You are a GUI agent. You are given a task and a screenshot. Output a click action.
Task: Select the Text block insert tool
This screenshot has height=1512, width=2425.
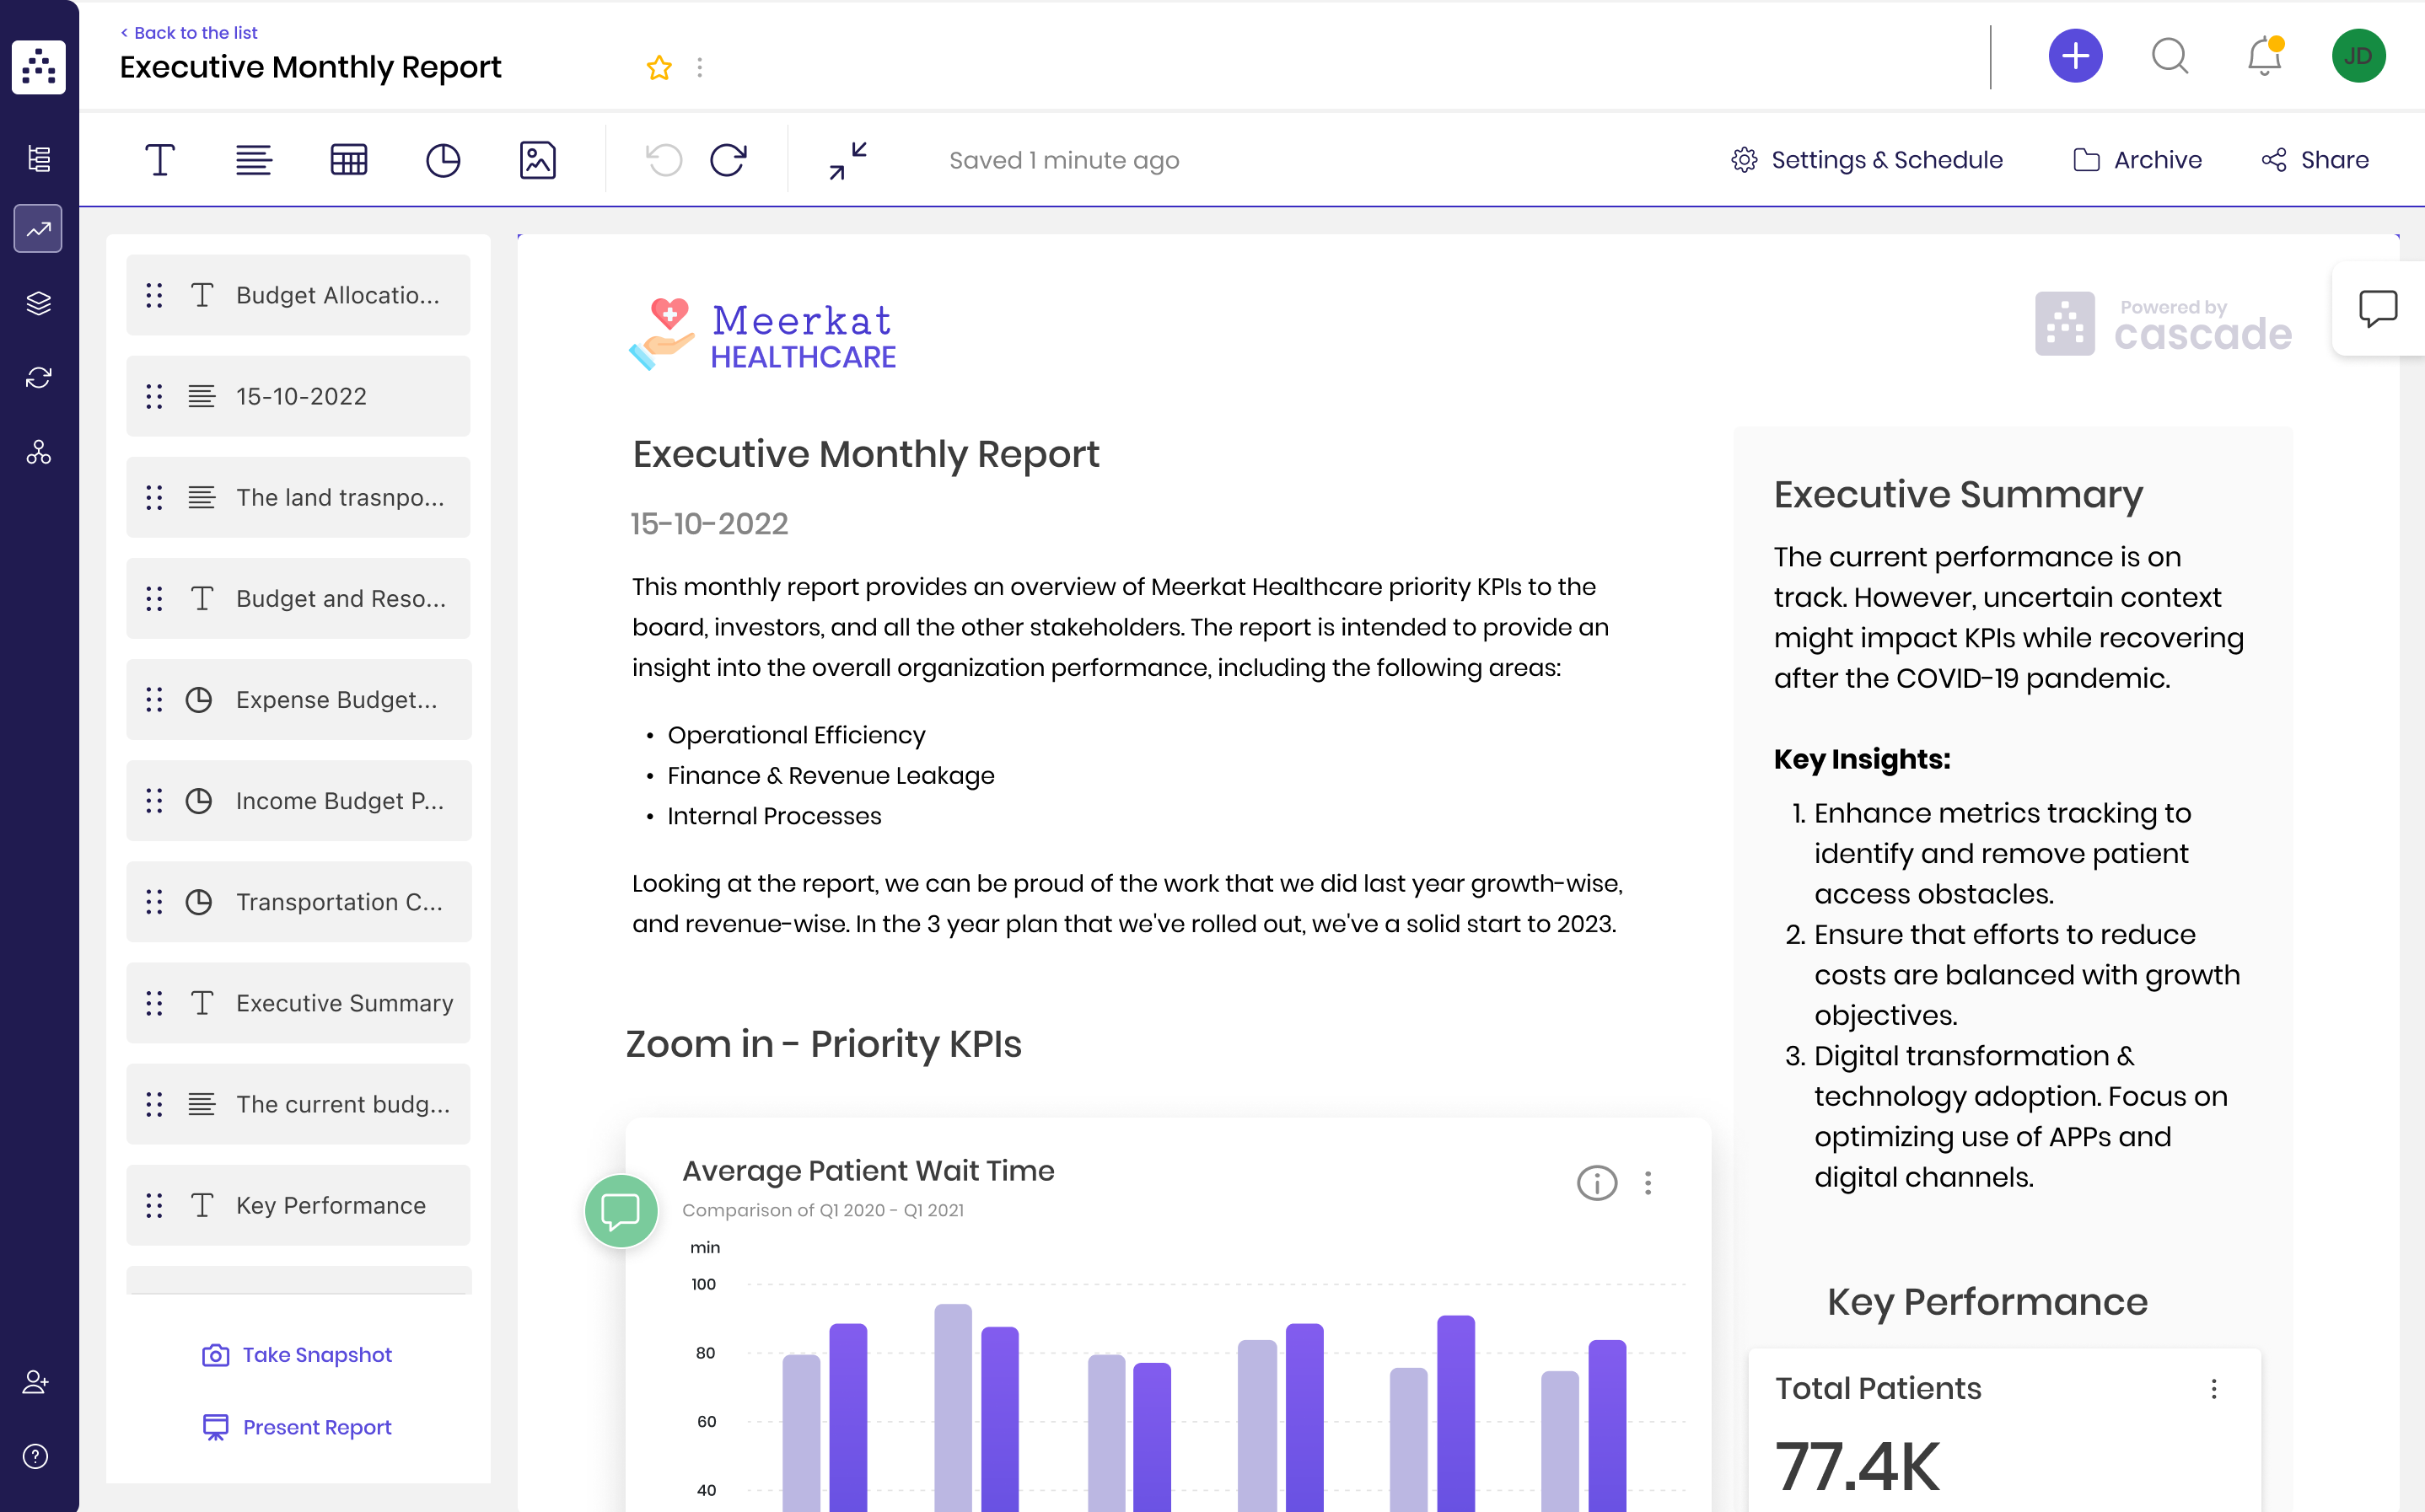[160, 159]
